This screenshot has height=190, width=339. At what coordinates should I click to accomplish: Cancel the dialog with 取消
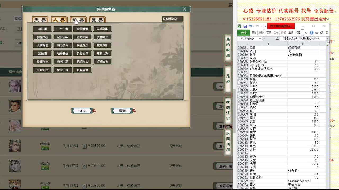click(x=122, y=111)
